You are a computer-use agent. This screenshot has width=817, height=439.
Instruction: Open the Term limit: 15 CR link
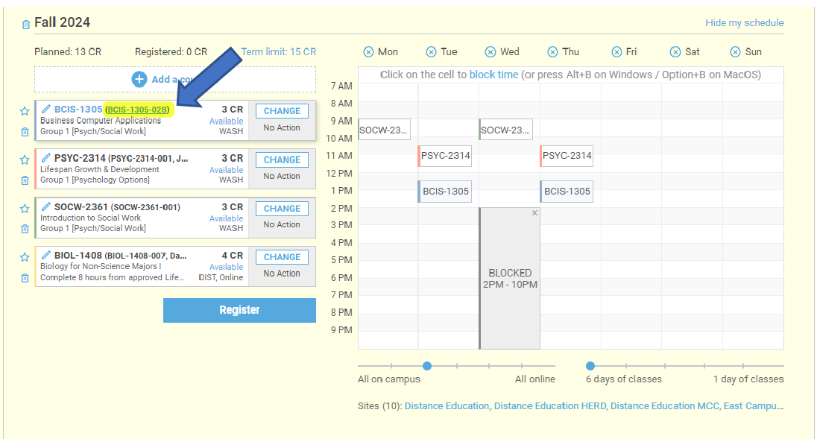[278, 51]
